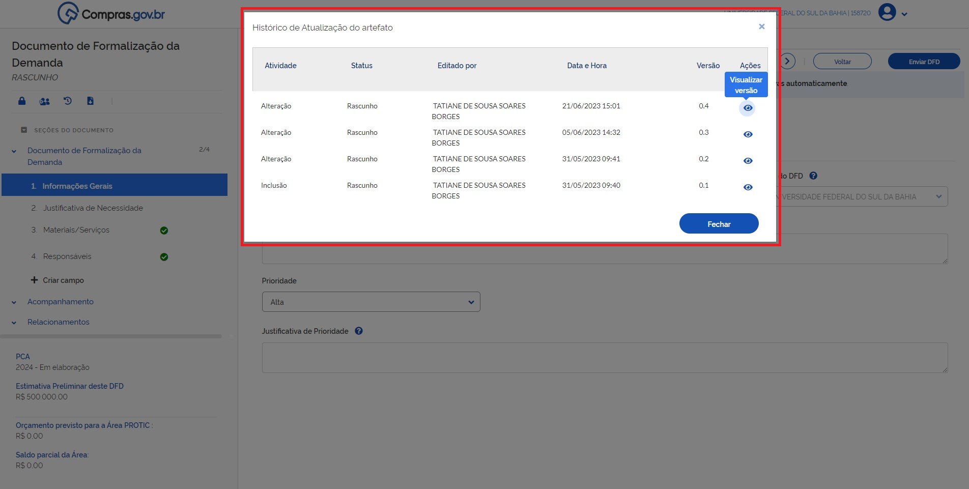Close the history dialog with the X
The width and height of the screenshot is (969, 489).
pyautogui.click(x=762, y=26)
